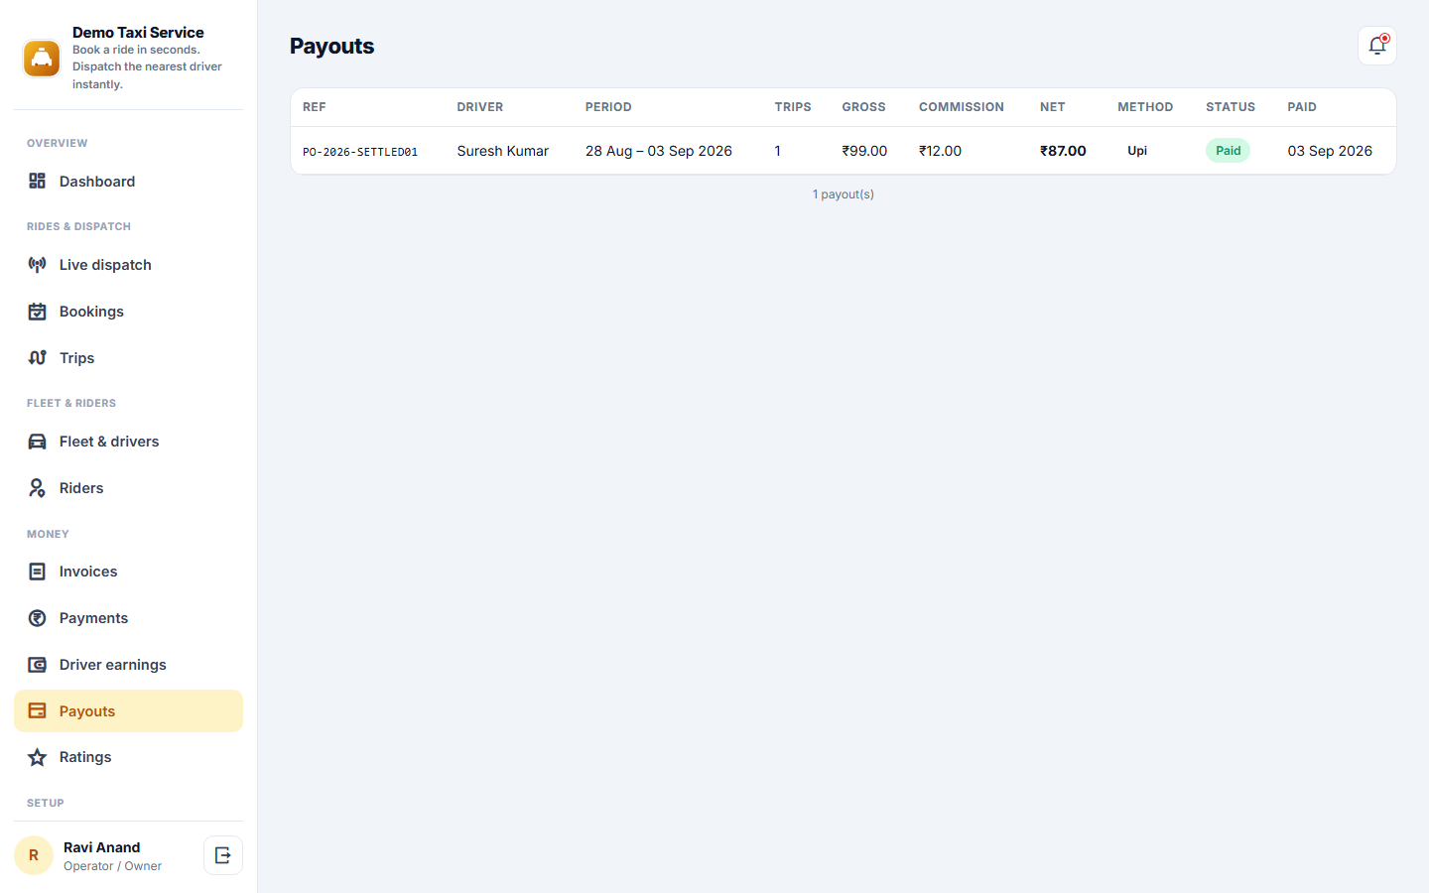Click the Payouts card icon
Image resolution: width=1429 pixels, height=893 pixels.
(x=37, y=710)
